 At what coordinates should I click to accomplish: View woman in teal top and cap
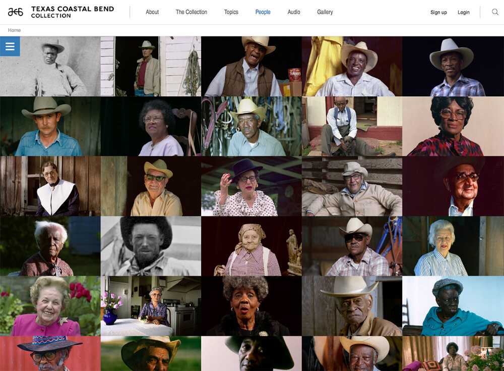(x=453, y=306)
